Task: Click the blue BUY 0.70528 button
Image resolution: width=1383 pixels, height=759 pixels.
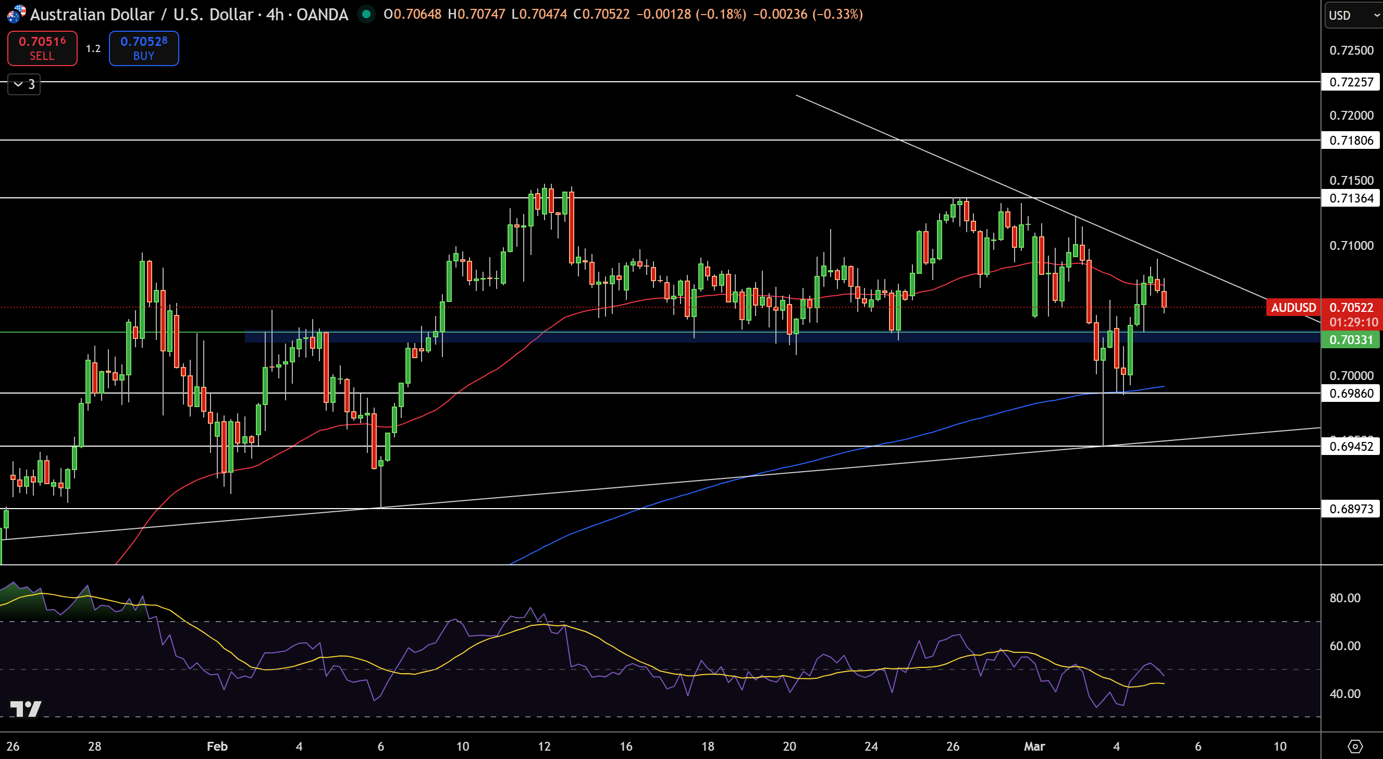Action: coord(144,48)
